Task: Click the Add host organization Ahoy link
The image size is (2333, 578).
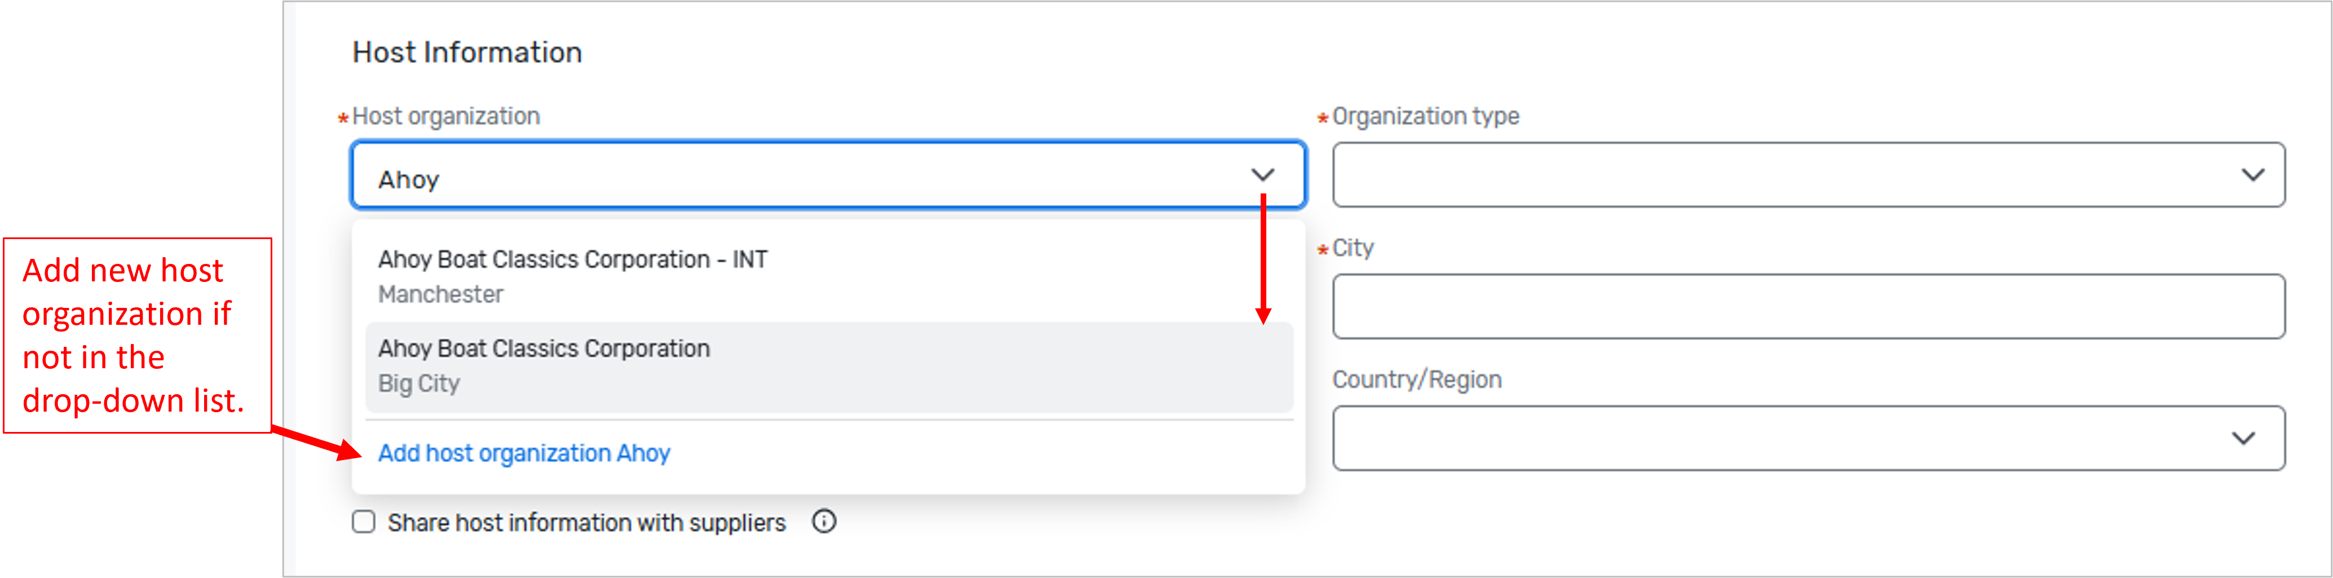Action: [x=523, y=453]
